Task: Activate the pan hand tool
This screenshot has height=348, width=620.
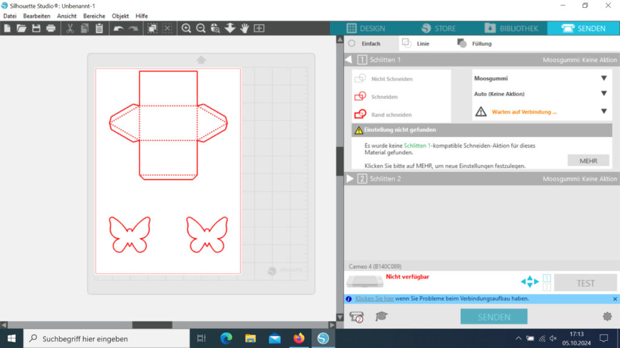Action: [245, 28]
